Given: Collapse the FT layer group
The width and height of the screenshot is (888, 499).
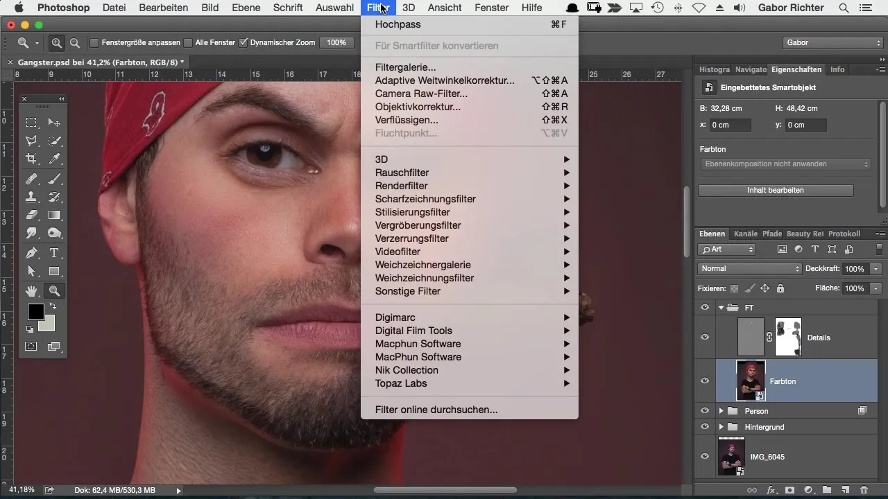Looking at the screenshot, I should point(721,308).
